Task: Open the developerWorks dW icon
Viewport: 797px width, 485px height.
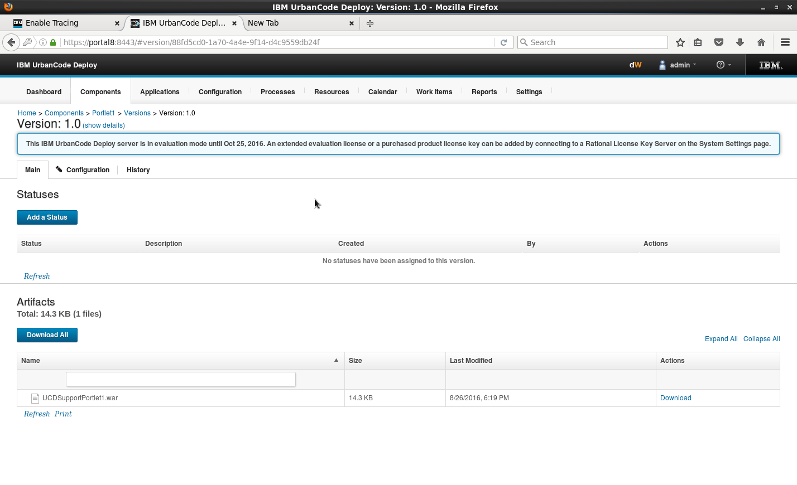Action: (x=635, y=65)
